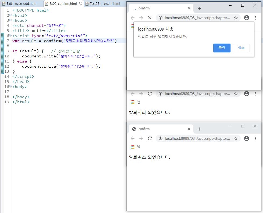Open a new tab in the top browser

coord(199,8)
